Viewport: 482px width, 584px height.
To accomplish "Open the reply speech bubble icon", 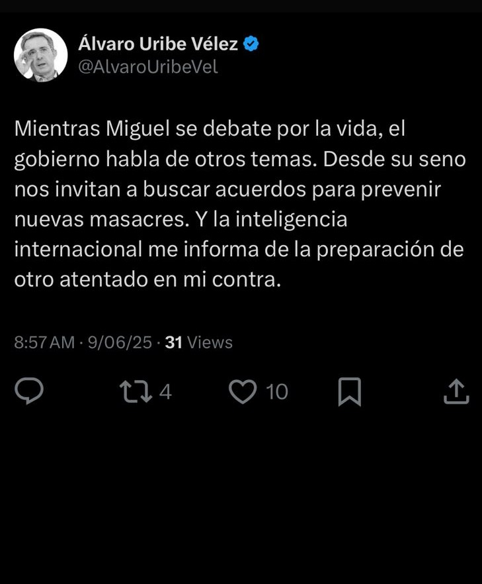I will (x=29, y=391).
